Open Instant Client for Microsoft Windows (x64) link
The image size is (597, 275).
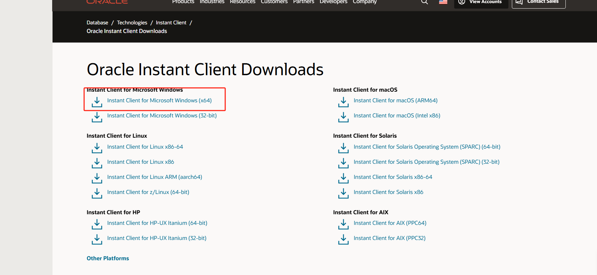[x=159, y=101]
